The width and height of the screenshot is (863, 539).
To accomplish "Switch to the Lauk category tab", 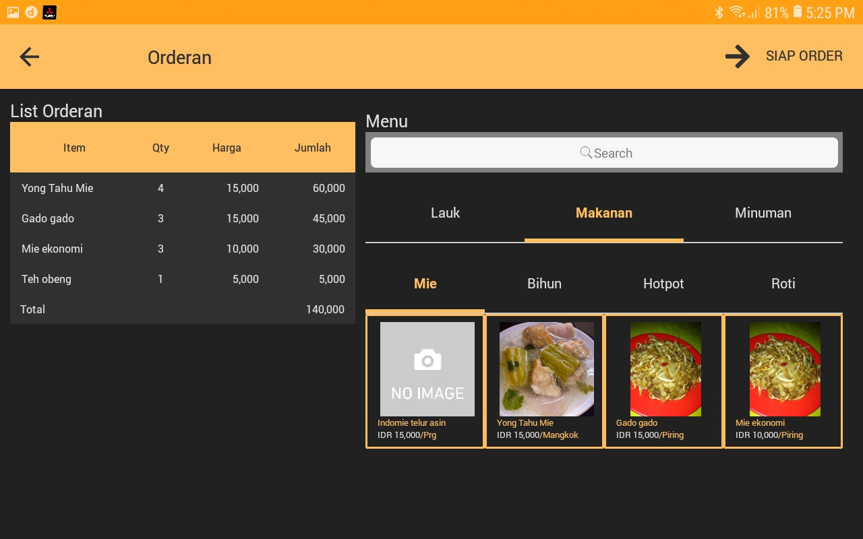I will (445, 213).
